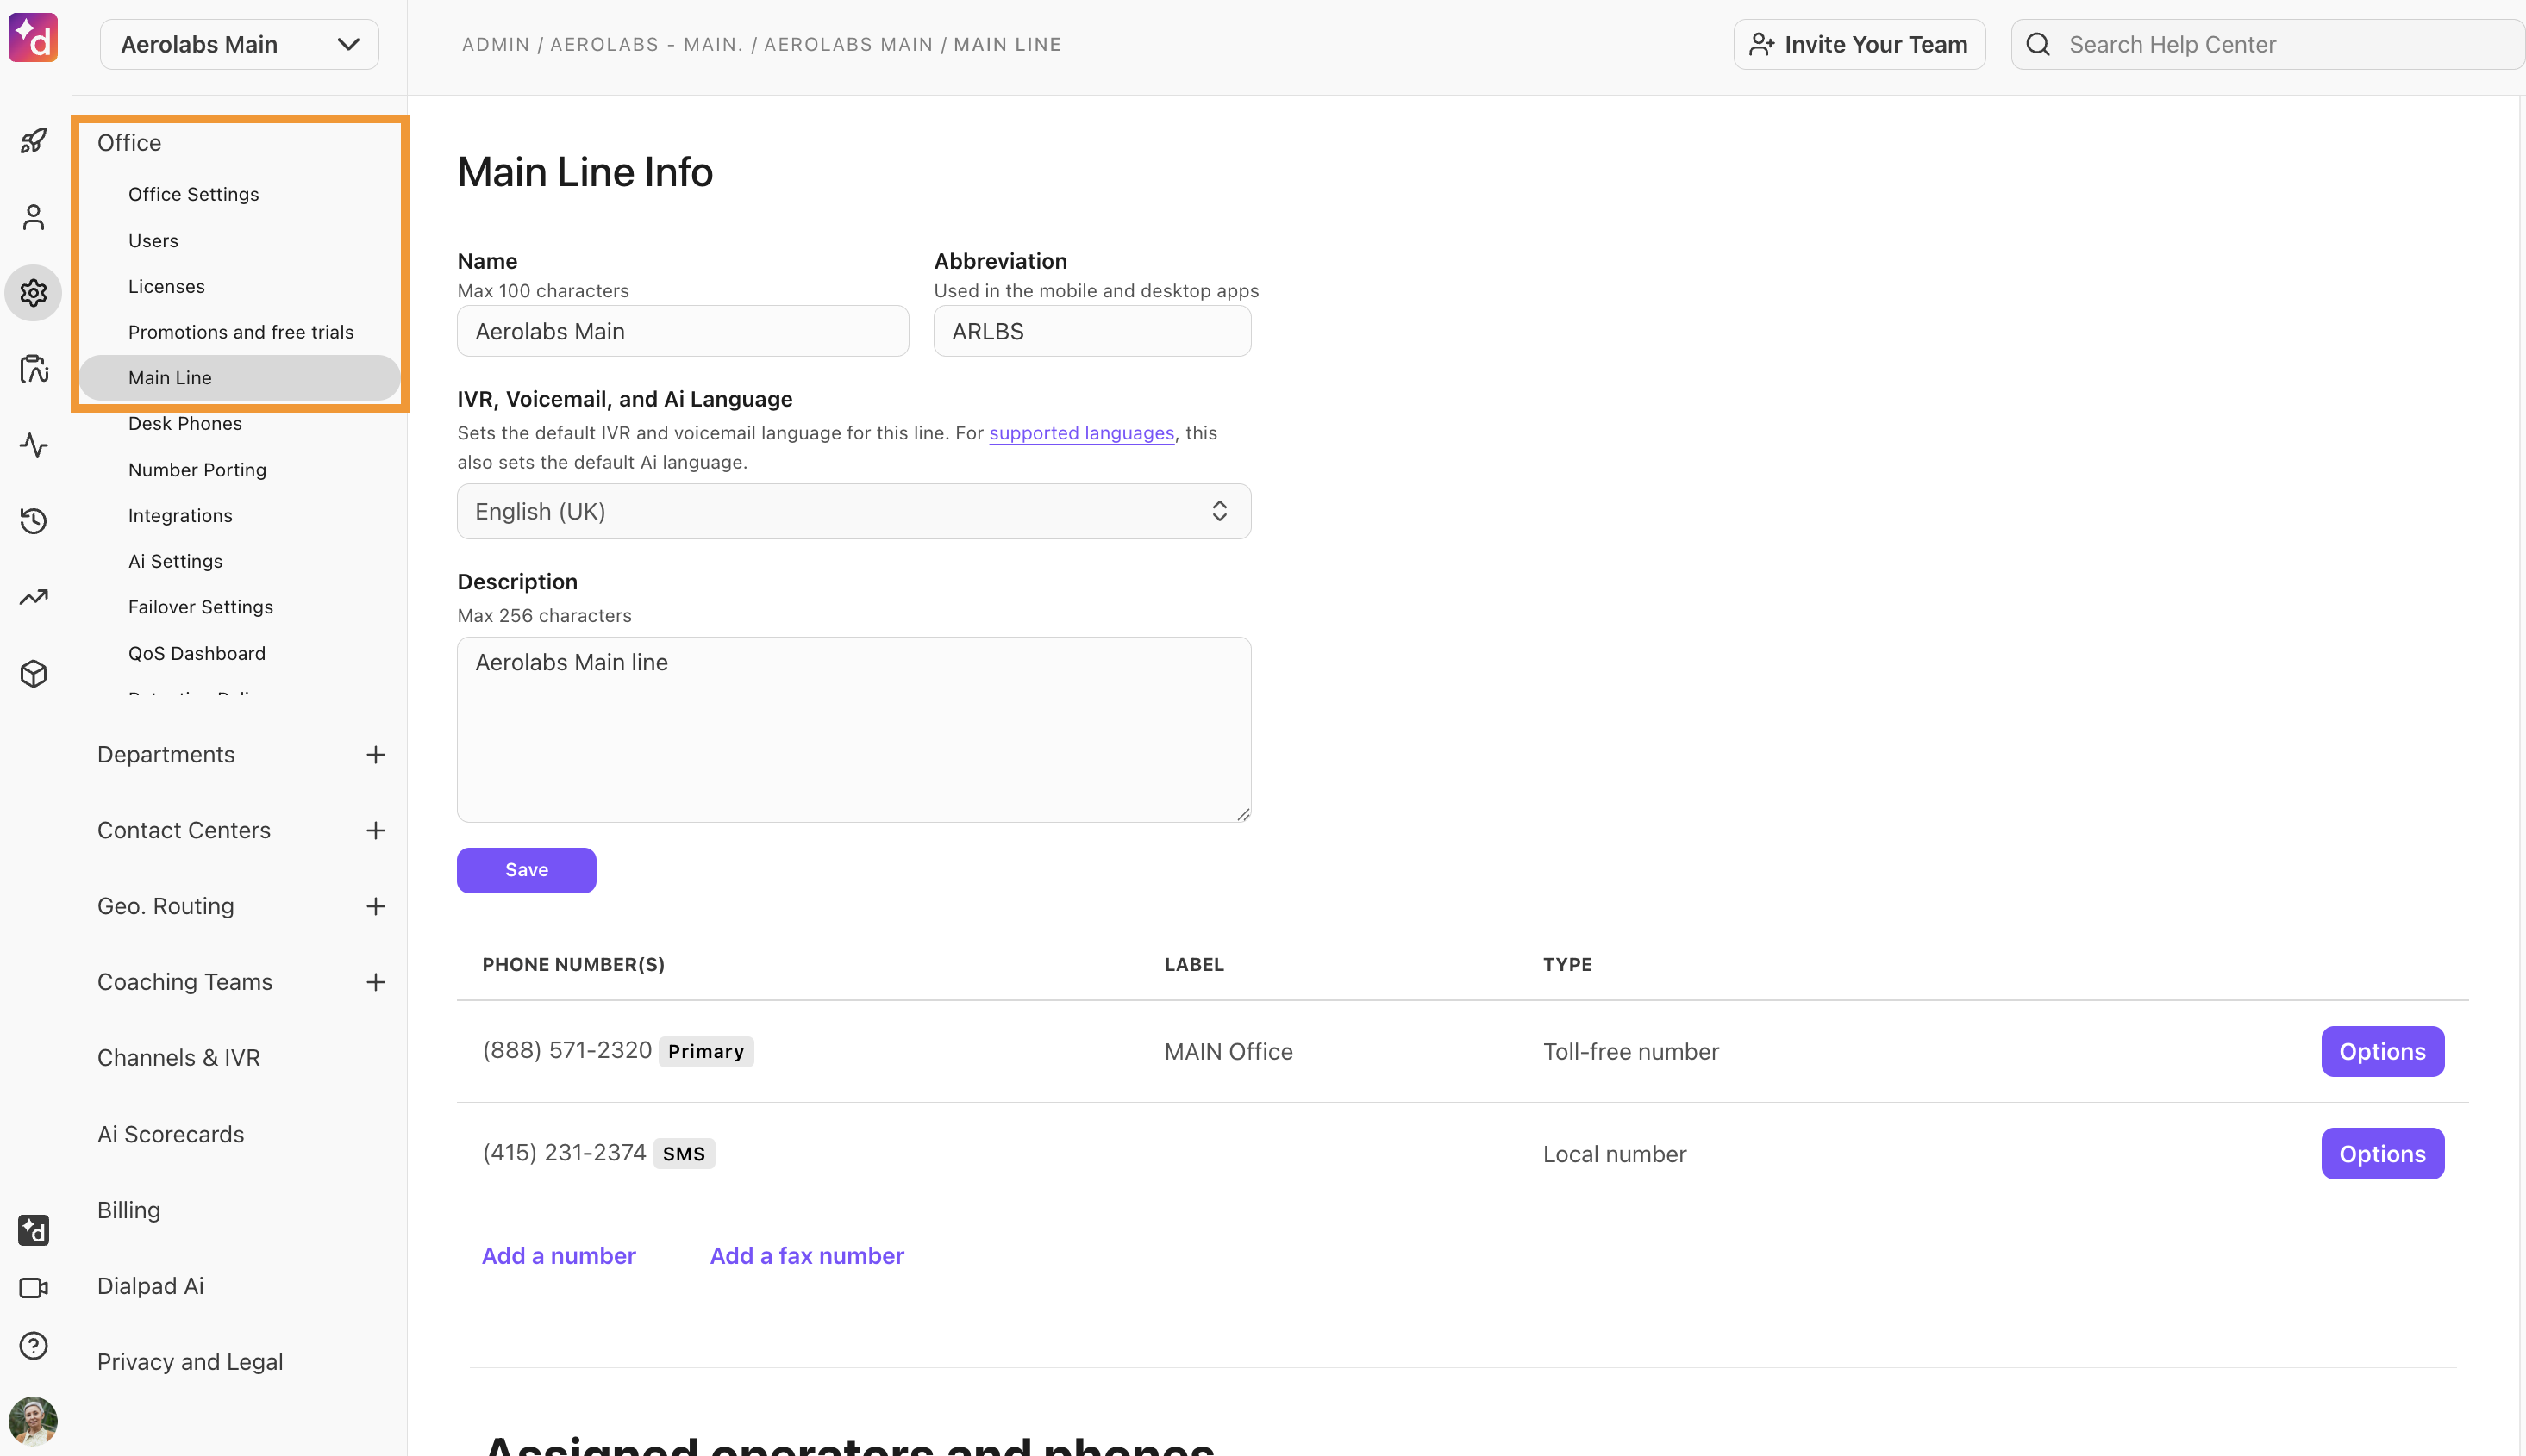Open Dialpad Ai section
This screenshot has width=2526, height=1456.
(151, 1286)
